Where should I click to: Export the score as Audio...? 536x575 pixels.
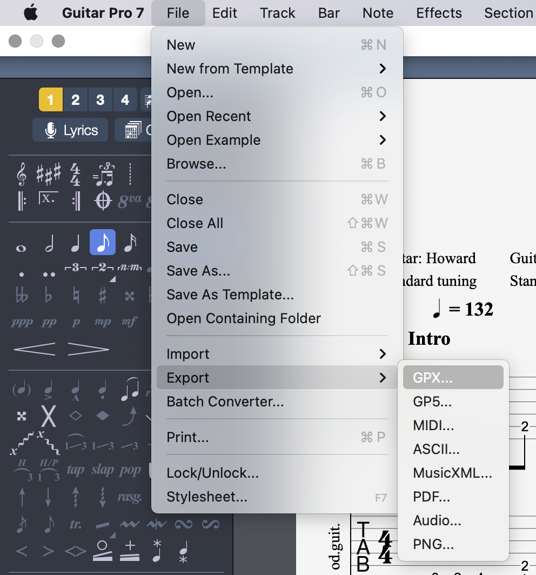coord(453,521)
